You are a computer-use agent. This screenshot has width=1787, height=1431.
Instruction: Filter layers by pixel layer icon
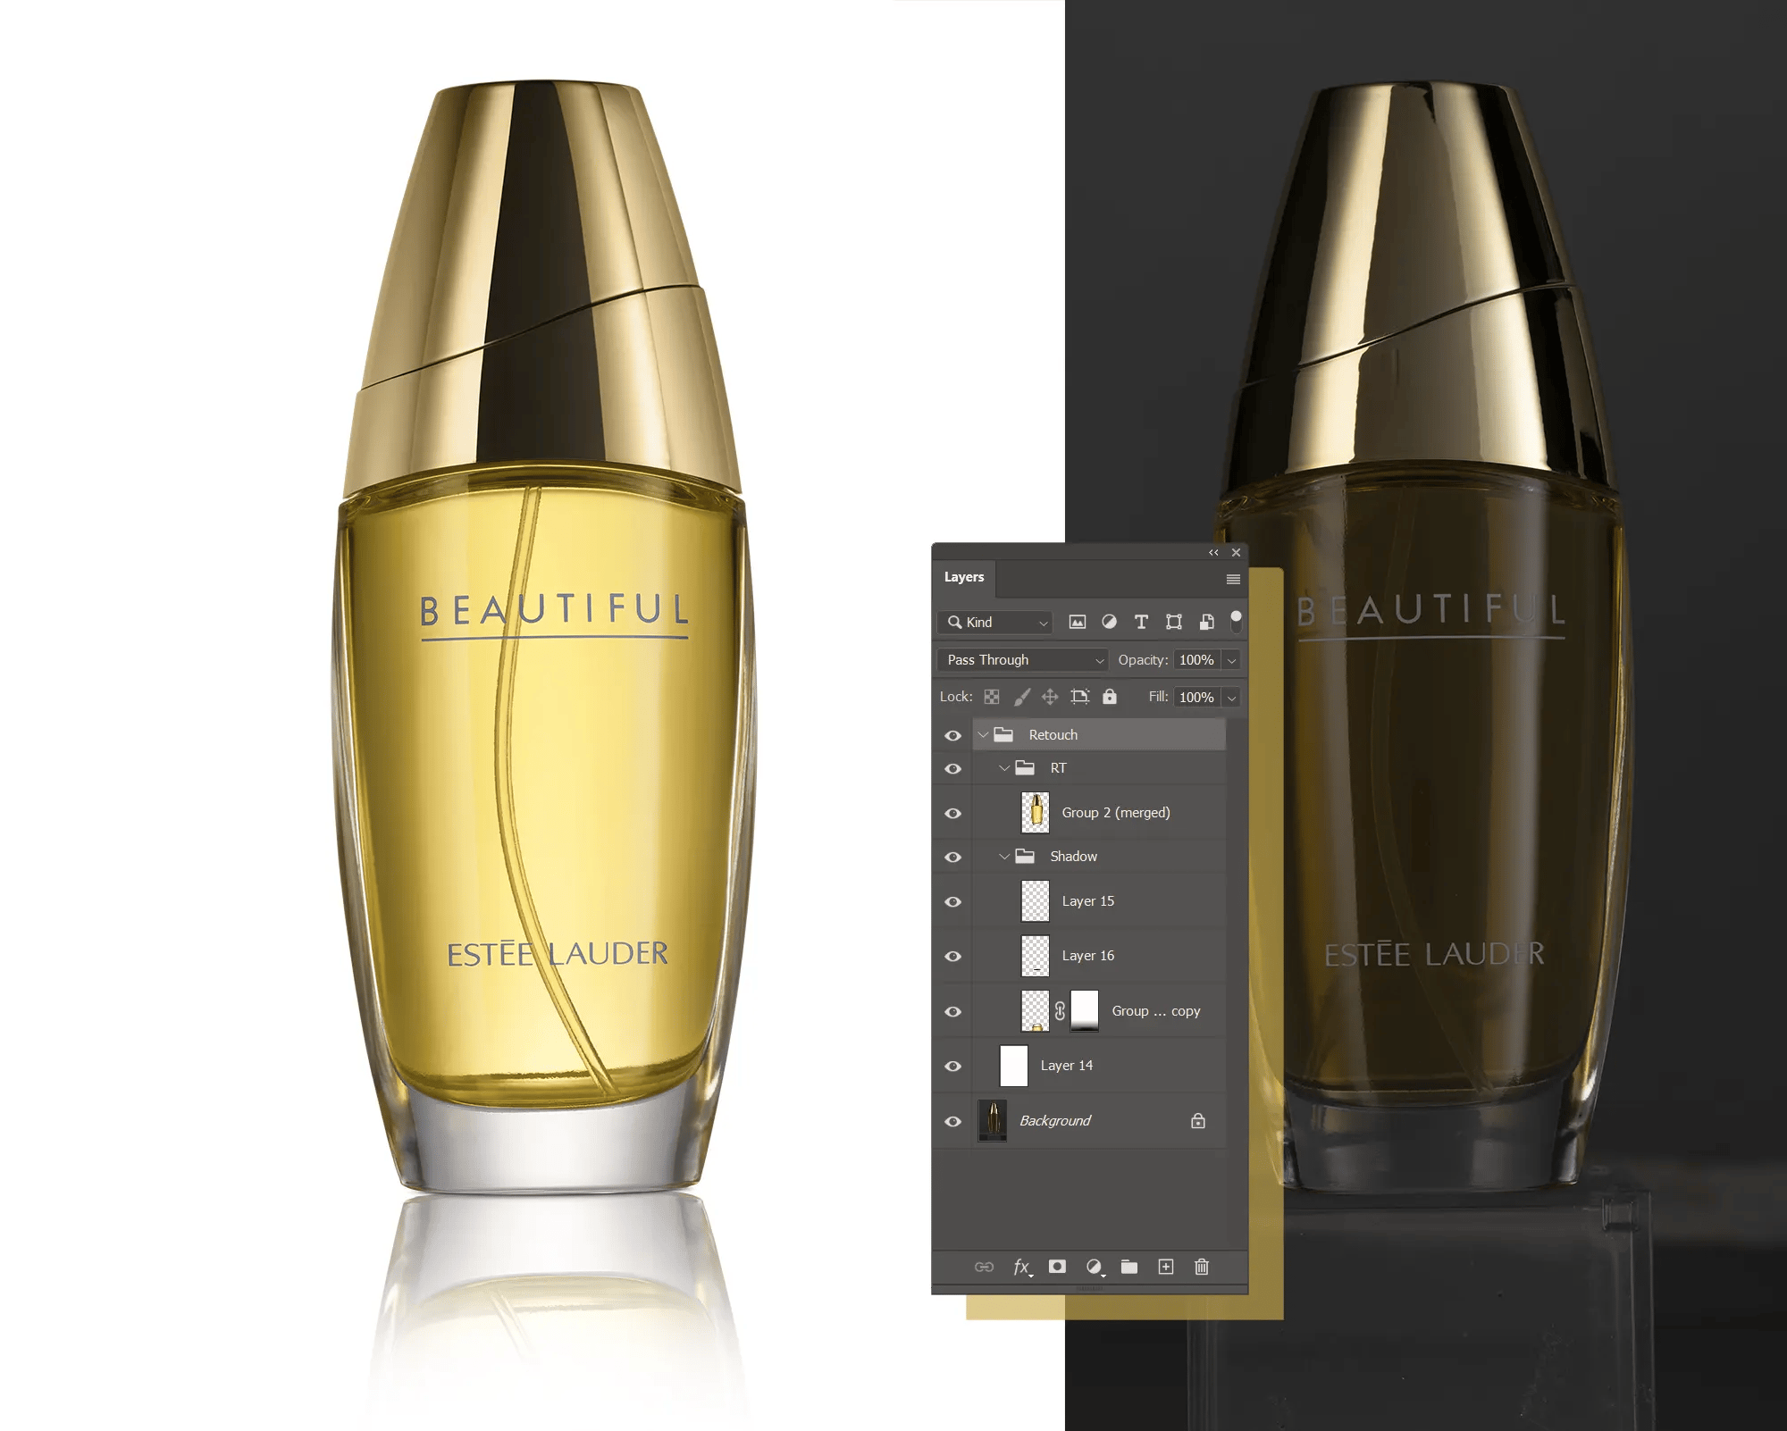click(x=1078, y=622)
